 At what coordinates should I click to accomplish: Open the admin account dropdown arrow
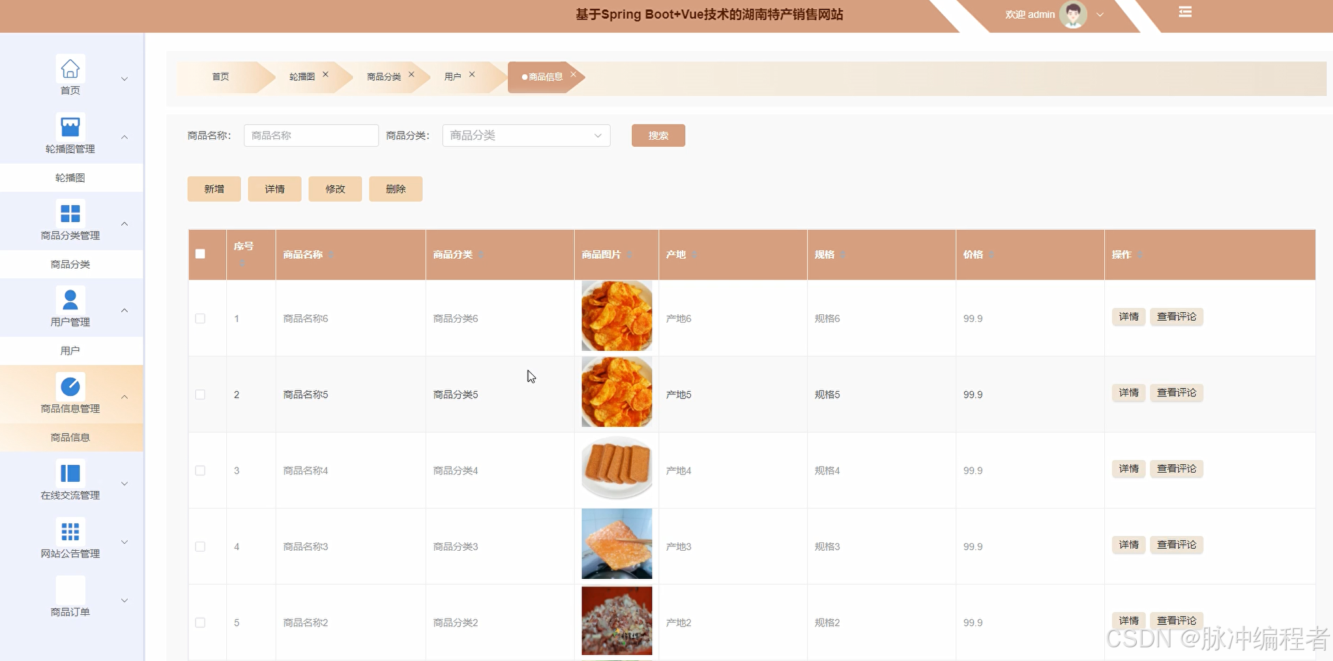[x=1100, y=14]
